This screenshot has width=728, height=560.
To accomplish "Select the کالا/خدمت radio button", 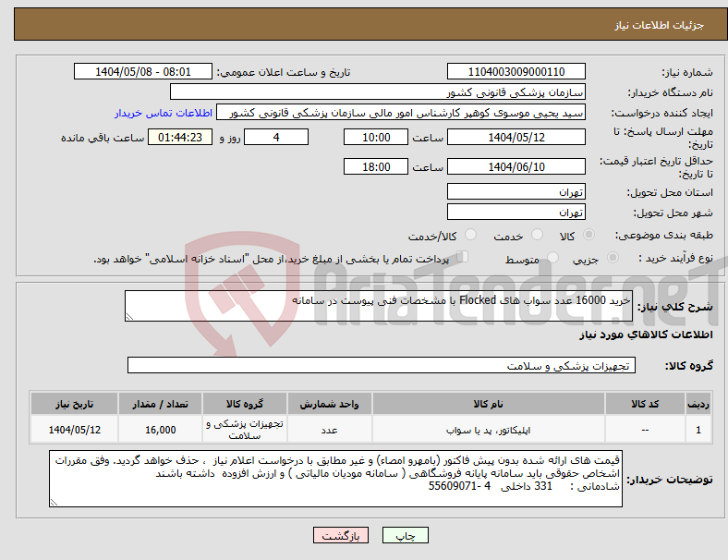I will pyautogui.click(x=471, y=235).
